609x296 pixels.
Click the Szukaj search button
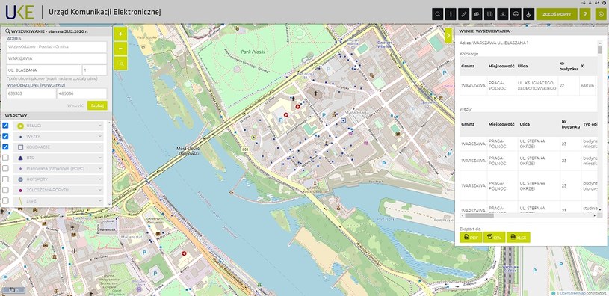coord(97,105)
